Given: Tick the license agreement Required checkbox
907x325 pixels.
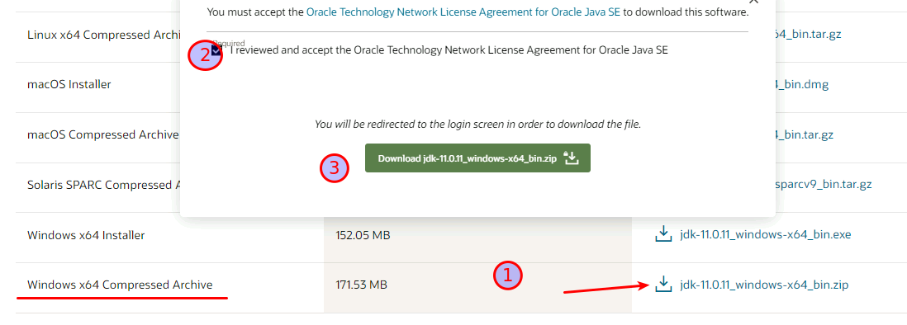Looking at the screenshot, I should coord(217,51).
